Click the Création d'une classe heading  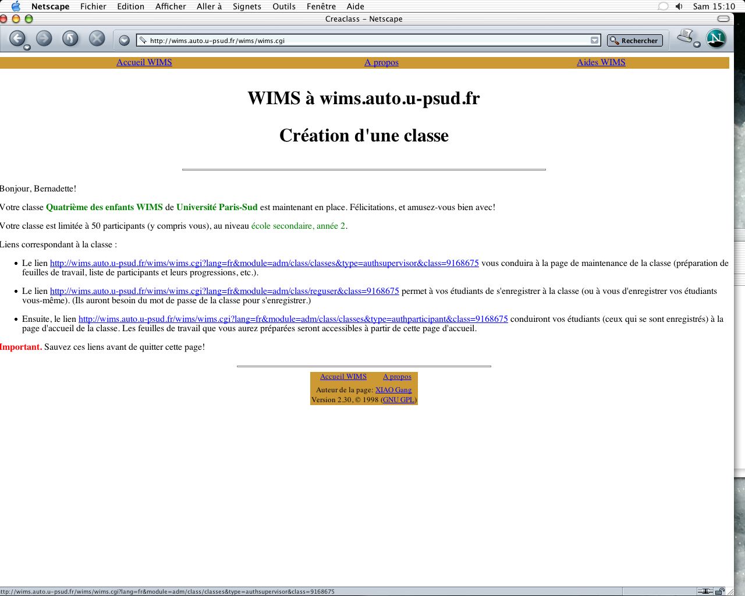[x=364, y=135]
